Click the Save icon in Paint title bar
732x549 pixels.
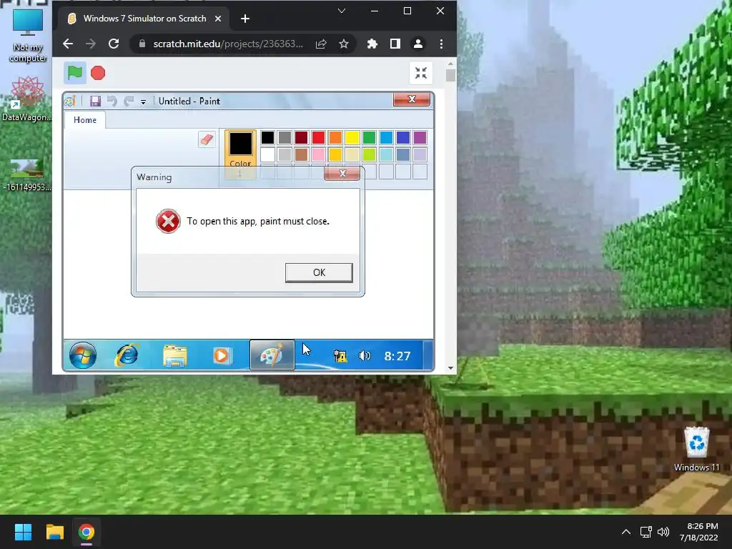(95, 101)
